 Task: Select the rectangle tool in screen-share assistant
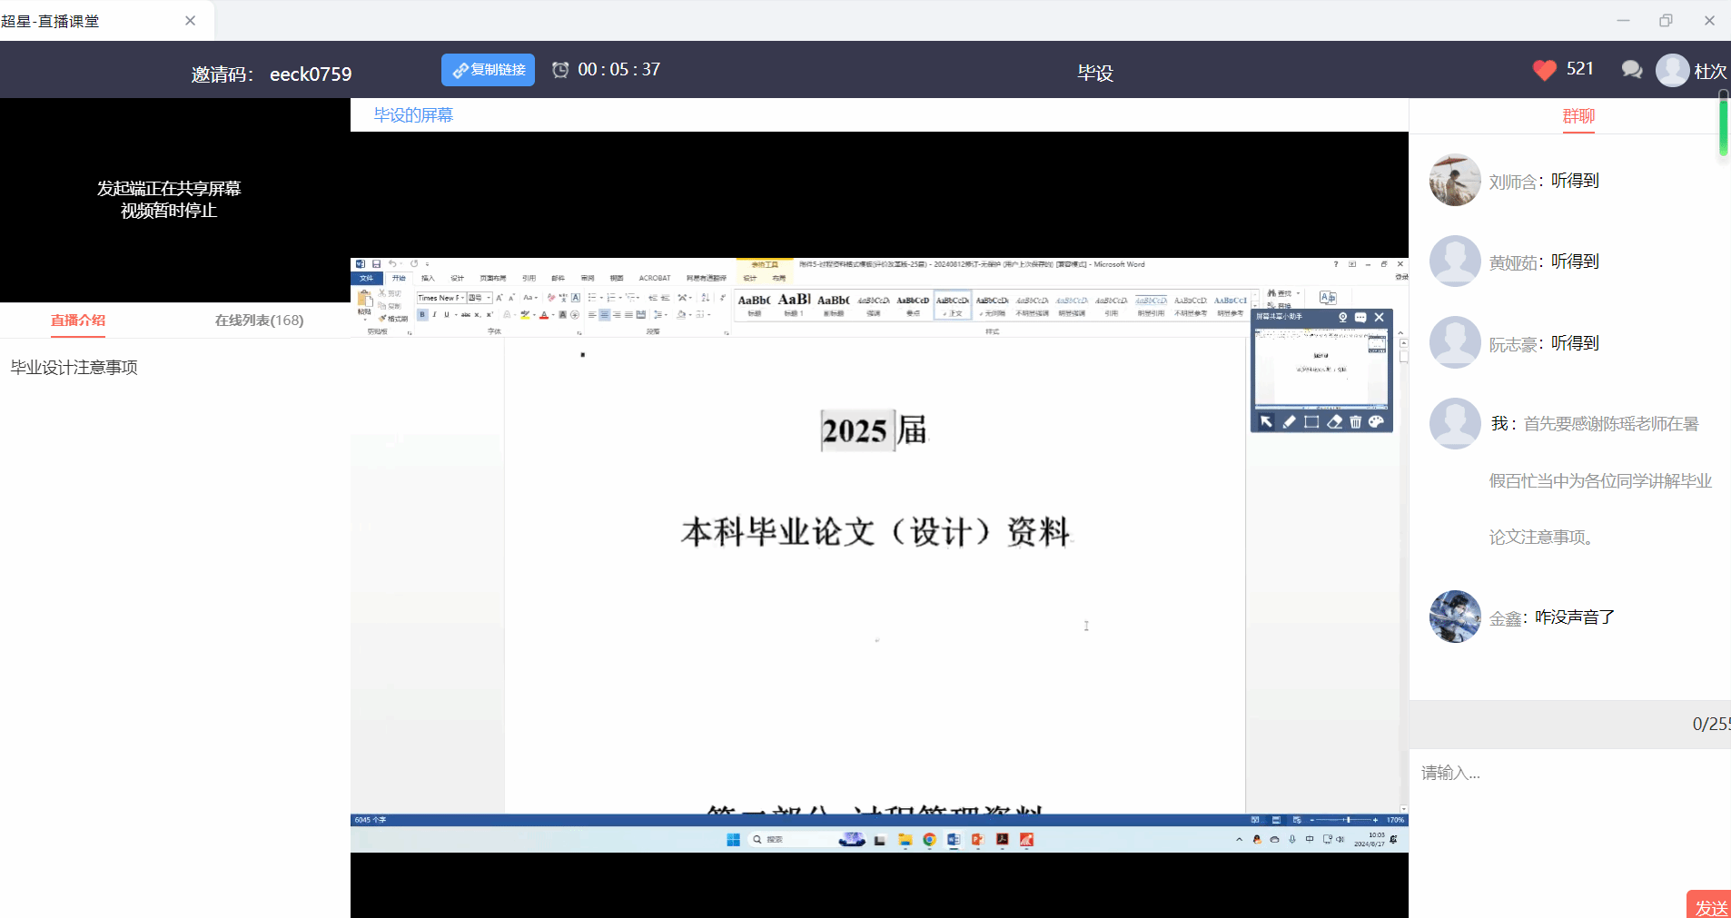click(x=1311, y=422)
